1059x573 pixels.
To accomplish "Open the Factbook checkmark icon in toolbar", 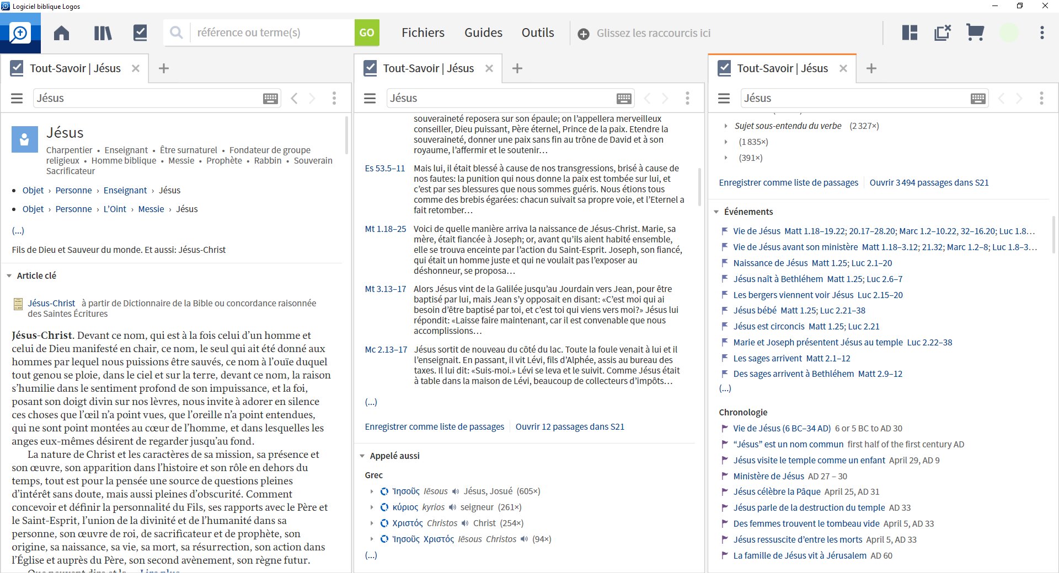I will (140, 33).
